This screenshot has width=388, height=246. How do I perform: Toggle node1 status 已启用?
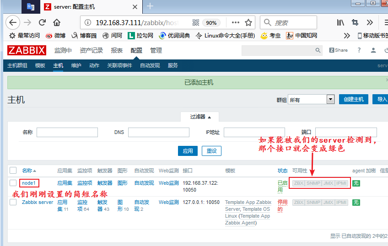click(282, 187)
